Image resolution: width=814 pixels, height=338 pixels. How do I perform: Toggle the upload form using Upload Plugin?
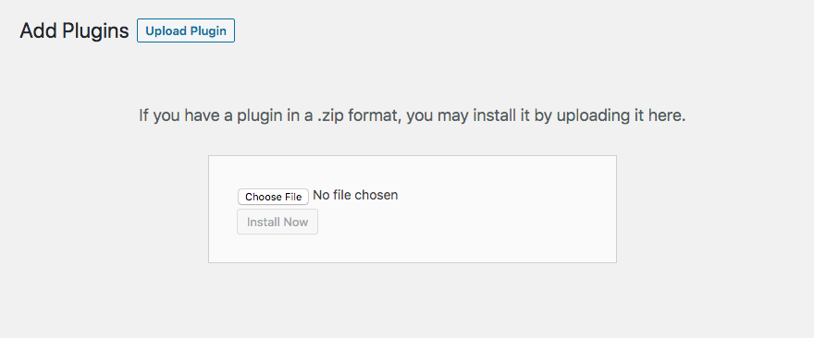[x=186, y=30]
